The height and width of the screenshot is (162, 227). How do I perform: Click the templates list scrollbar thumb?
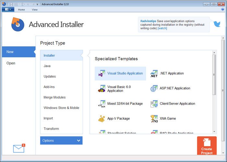pos(214,75)
